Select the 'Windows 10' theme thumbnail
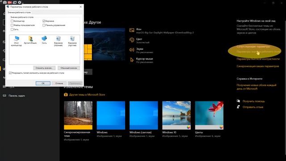286x161 pixels. [177, 115]
